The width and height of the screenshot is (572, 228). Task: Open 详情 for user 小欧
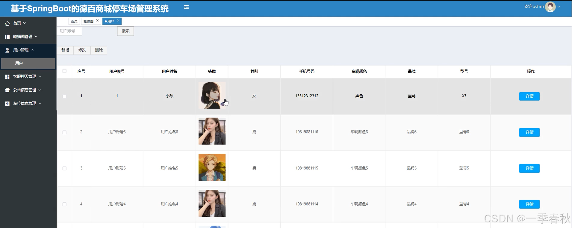click(529, 96)
